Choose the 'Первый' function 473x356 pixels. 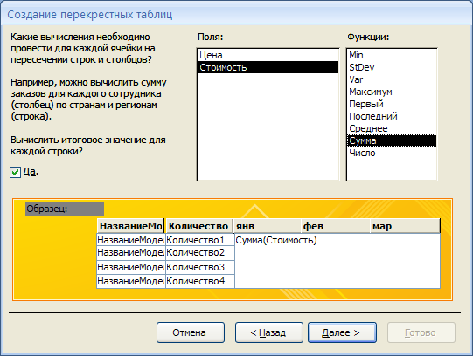coord(392,104)
